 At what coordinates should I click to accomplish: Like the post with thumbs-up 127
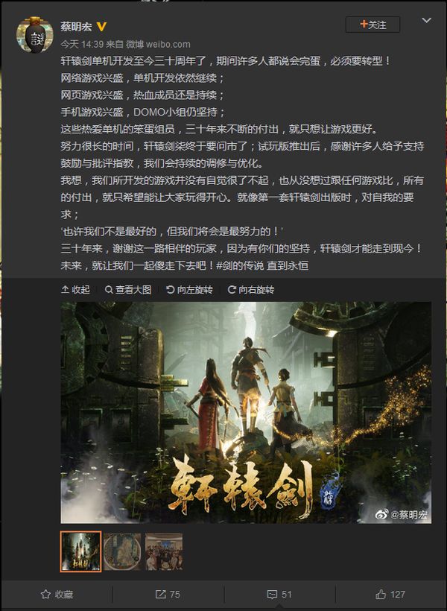click(x=390, y=595)
